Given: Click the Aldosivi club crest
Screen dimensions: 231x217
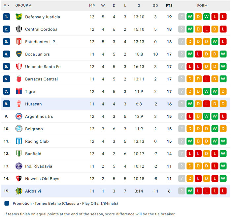Looking at the screenshot, I should (x=19, y=191).
